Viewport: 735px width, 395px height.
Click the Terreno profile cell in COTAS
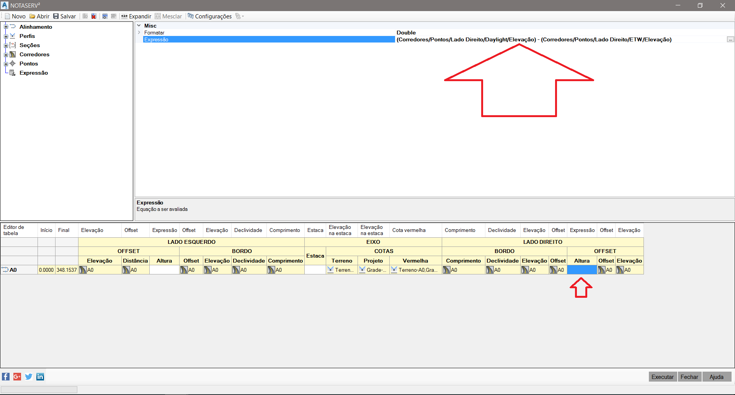pyautogui.click(x=342, y=270)
